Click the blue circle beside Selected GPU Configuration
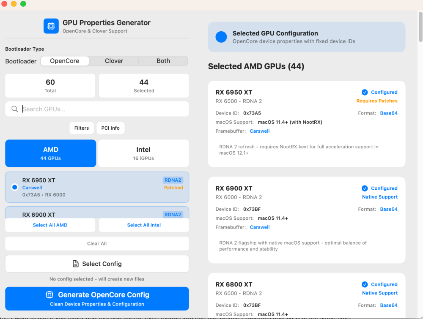This screenshot has height=319, width=423. (x=221, y=37)
